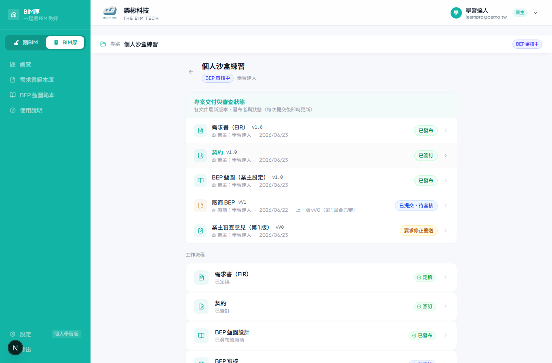Image resolution: width=552 pixels, height=363 pixels.
Task: Click the 契約 v1.0 signing icon
Action: pos(200,156)
